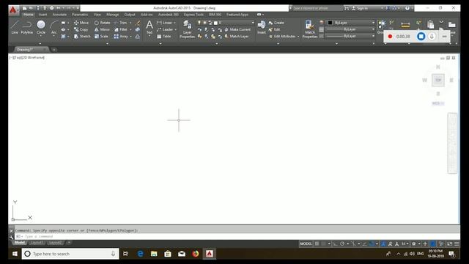469x264 pixels.
Task: Type in the help search box
Action: click(x=317, y=8)
